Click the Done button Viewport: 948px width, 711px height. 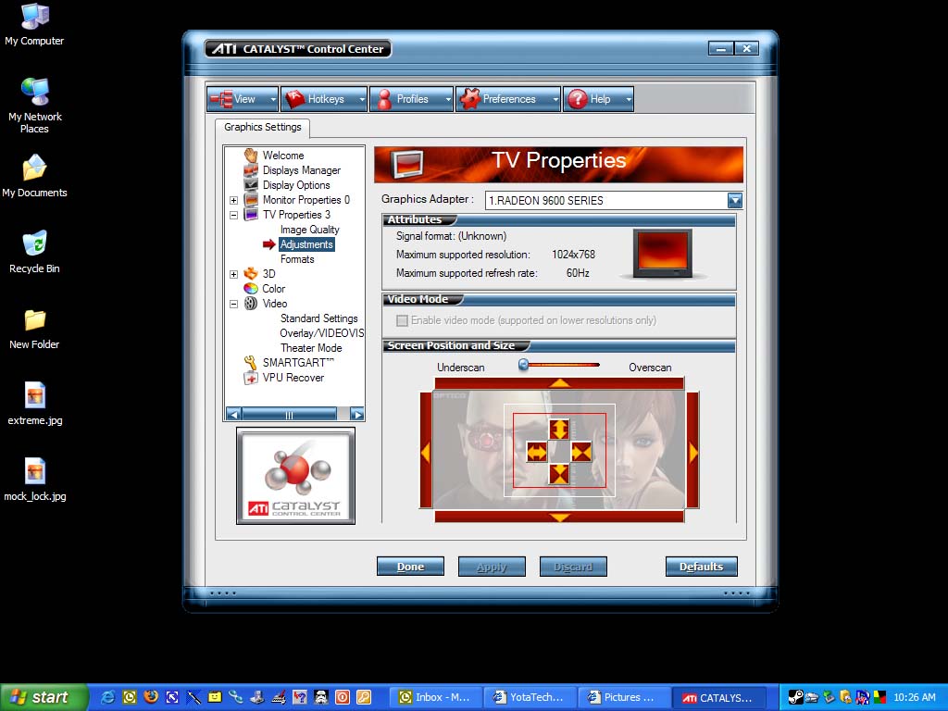[410, 567]
